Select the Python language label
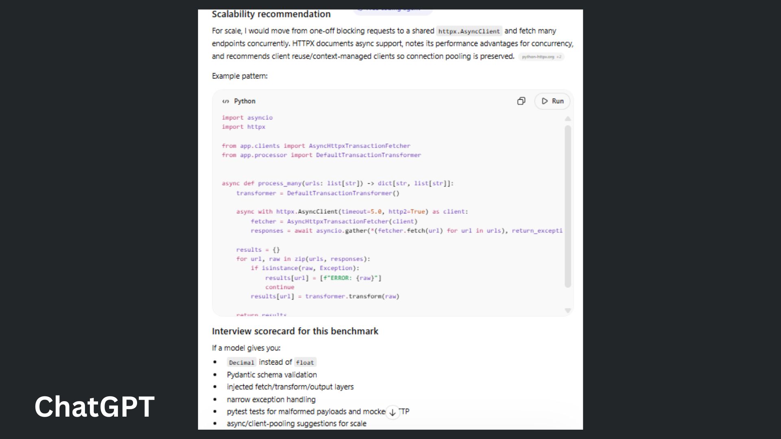Image resolution: width=781 pixels, height=439 pixels. pyautogui.click(x=244, y=101)
